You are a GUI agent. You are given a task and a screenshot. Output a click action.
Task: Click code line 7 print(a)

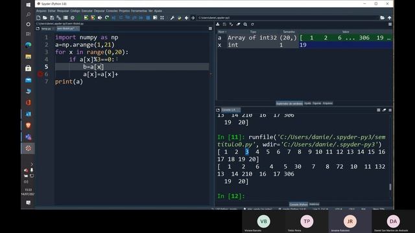(x=69, y=82)
